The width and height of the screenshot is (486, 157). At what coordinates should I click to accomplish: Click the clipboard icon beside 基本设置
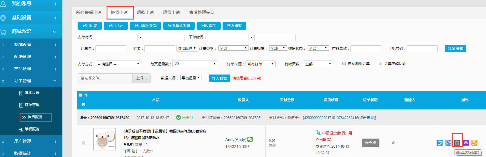(21, 93)
